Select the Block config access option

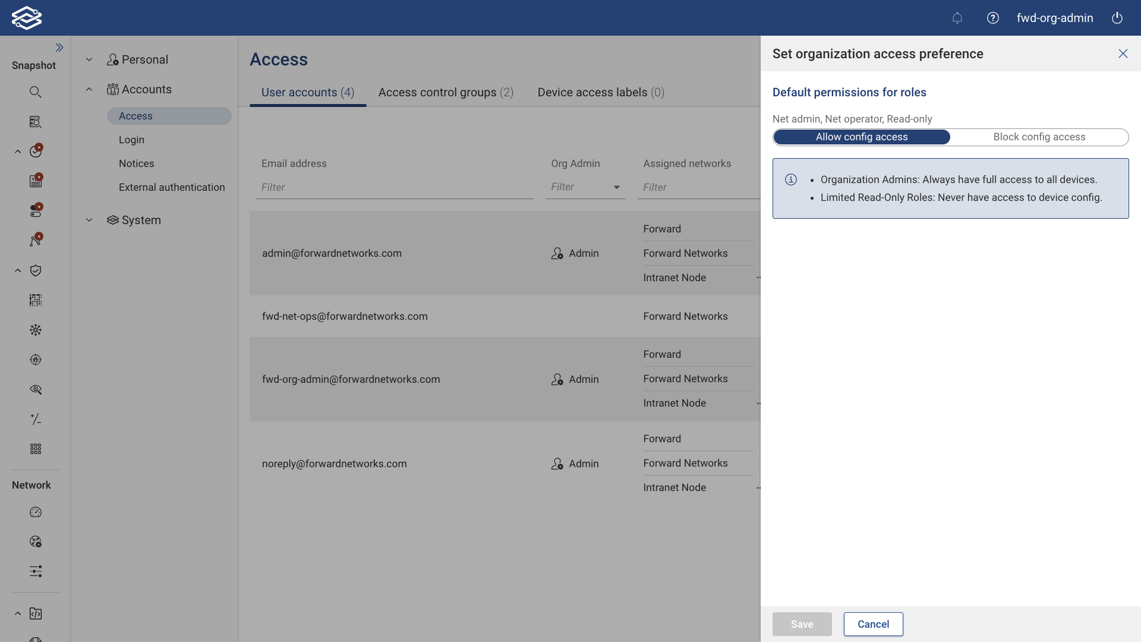(x=1039, y=137)
